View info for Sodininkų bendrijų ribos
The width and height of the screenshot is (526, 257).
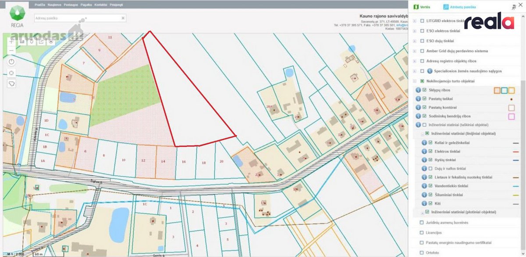pos(418,116)
